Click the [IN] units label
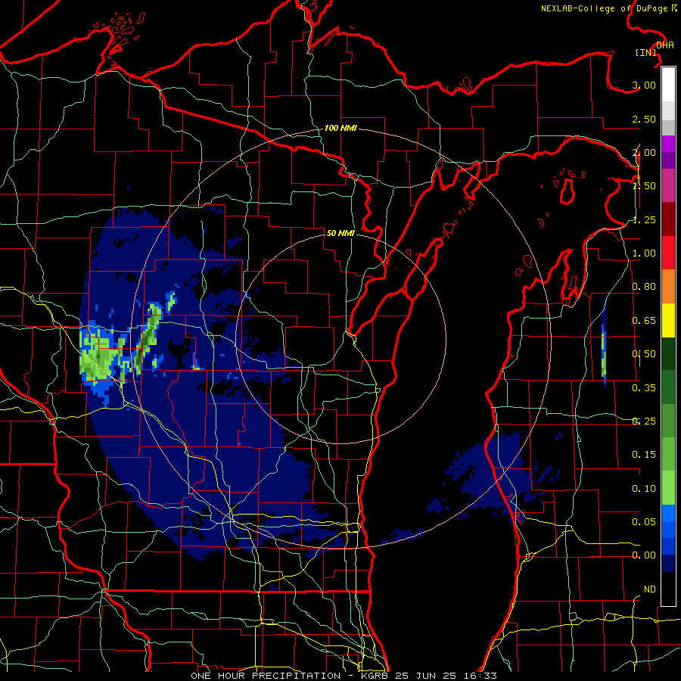The width and height of the screenshot is (681, 681). pos(646,52)
